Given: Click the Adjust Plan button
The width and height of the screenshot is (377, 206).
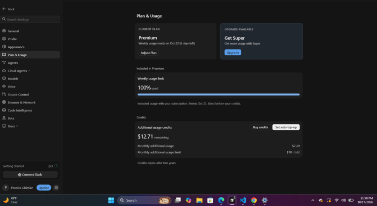Looking at the screenshot, I should coord(148,53).
